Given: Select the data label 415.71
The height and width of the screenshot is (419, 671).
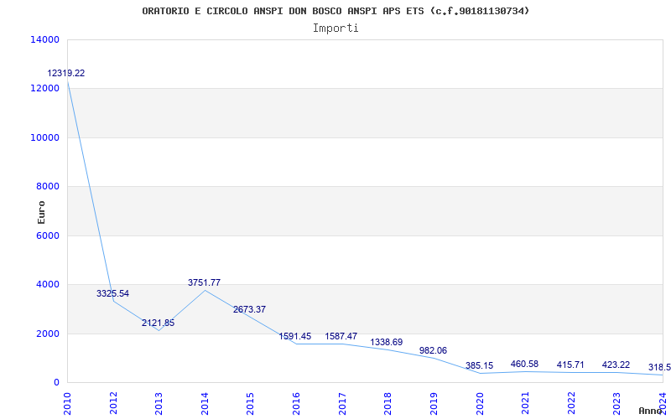Looking at the screenshot, I should pos(570,365).
